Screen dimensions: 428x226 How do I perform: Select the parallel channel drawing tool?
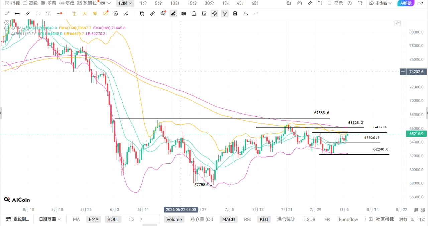[28, 14]
